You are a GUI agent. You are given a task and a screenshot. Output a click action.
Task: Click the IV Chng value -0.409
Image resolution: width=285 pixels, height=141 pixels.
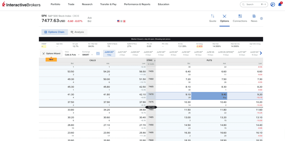[x=199, y=46]
